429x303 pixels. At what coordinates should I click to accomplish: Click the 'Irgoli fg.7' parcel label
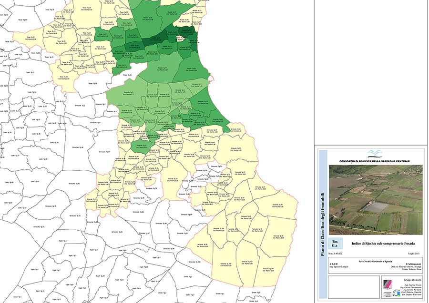pyautogui.click(x=56, y=270)
